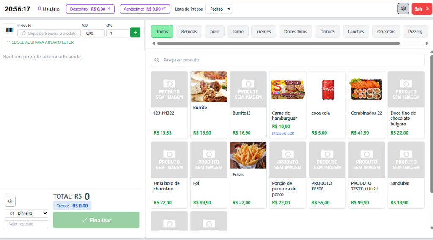Add the PRODUTO TESTE11111121 card
This screenshot has height=240, width=433.
[x=367, y=175]
